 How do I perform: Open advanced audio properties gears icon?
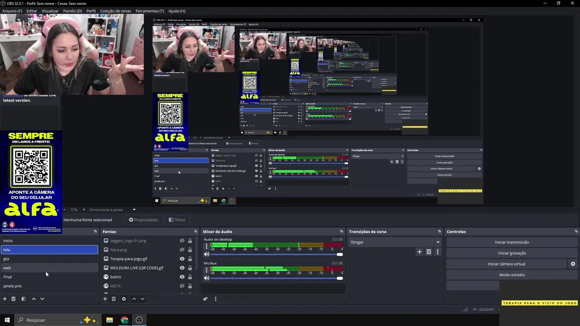[x=205, y=299]
